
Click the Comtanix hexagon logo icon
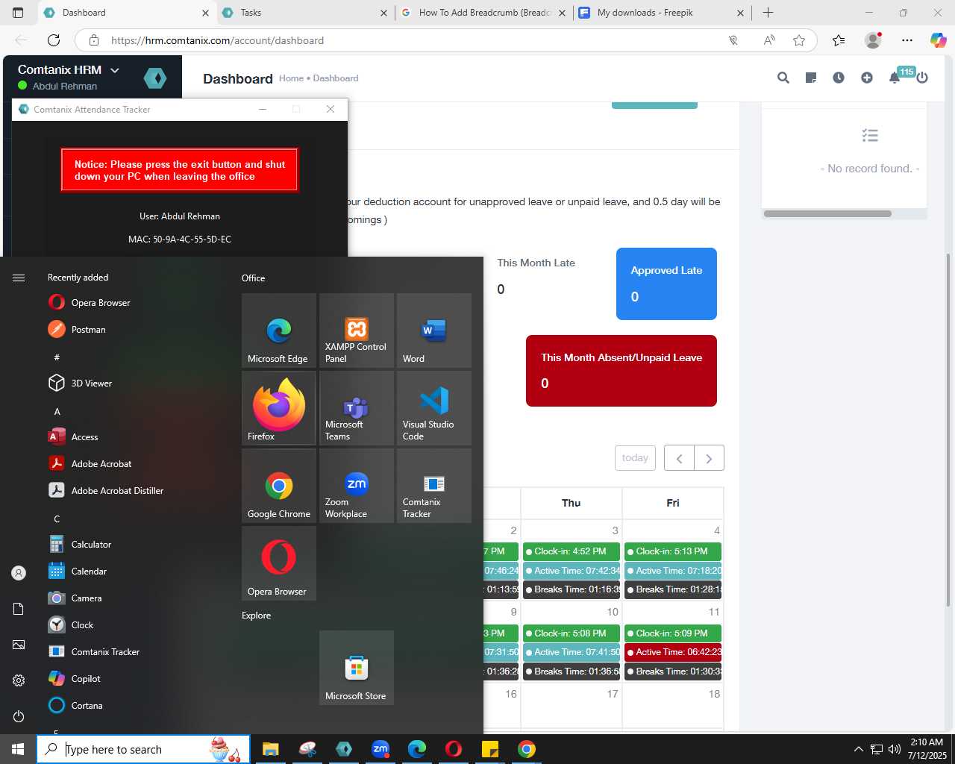point(155,78)
